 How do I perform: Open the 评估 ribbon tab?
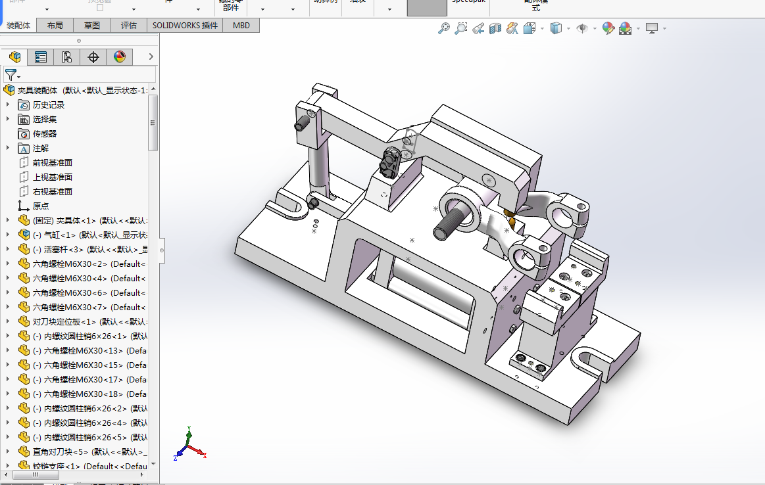pos(129,26)
